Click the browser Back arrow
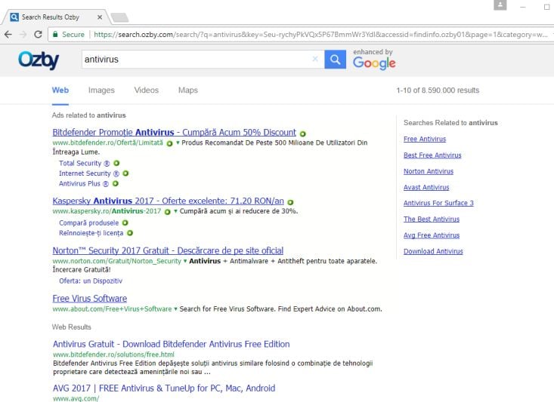Viewport: 554px width, 402px height. pyautogui.click(x=8, y=34)
